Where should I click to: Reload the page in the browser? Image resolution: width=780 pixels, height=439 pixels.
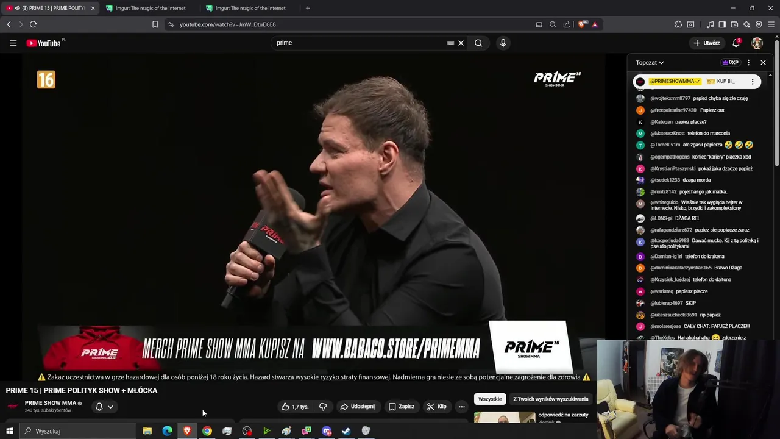[x=33, y=24]
